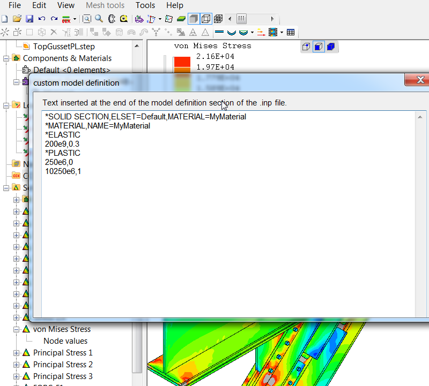Expand the Principal Stress 1 tree node
The width and height of the screenshot is (429, 386).
point(16,353)
